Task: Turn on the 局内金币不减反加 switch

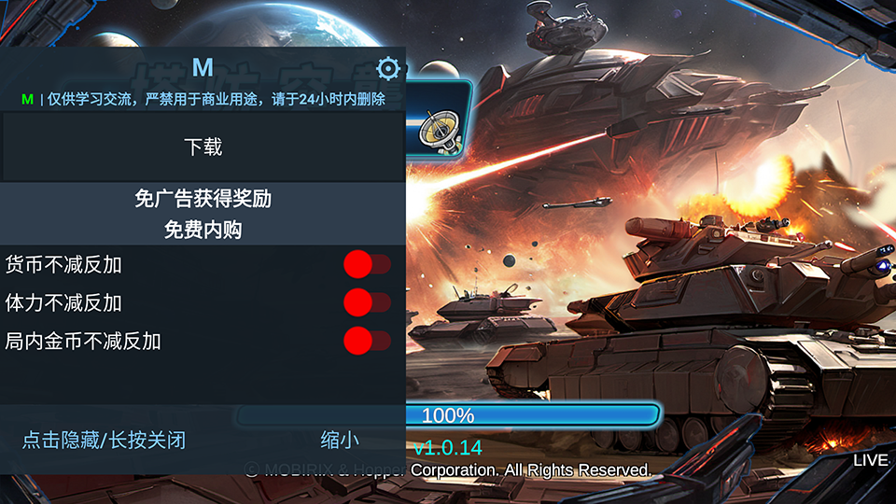Action: (367, 342)
